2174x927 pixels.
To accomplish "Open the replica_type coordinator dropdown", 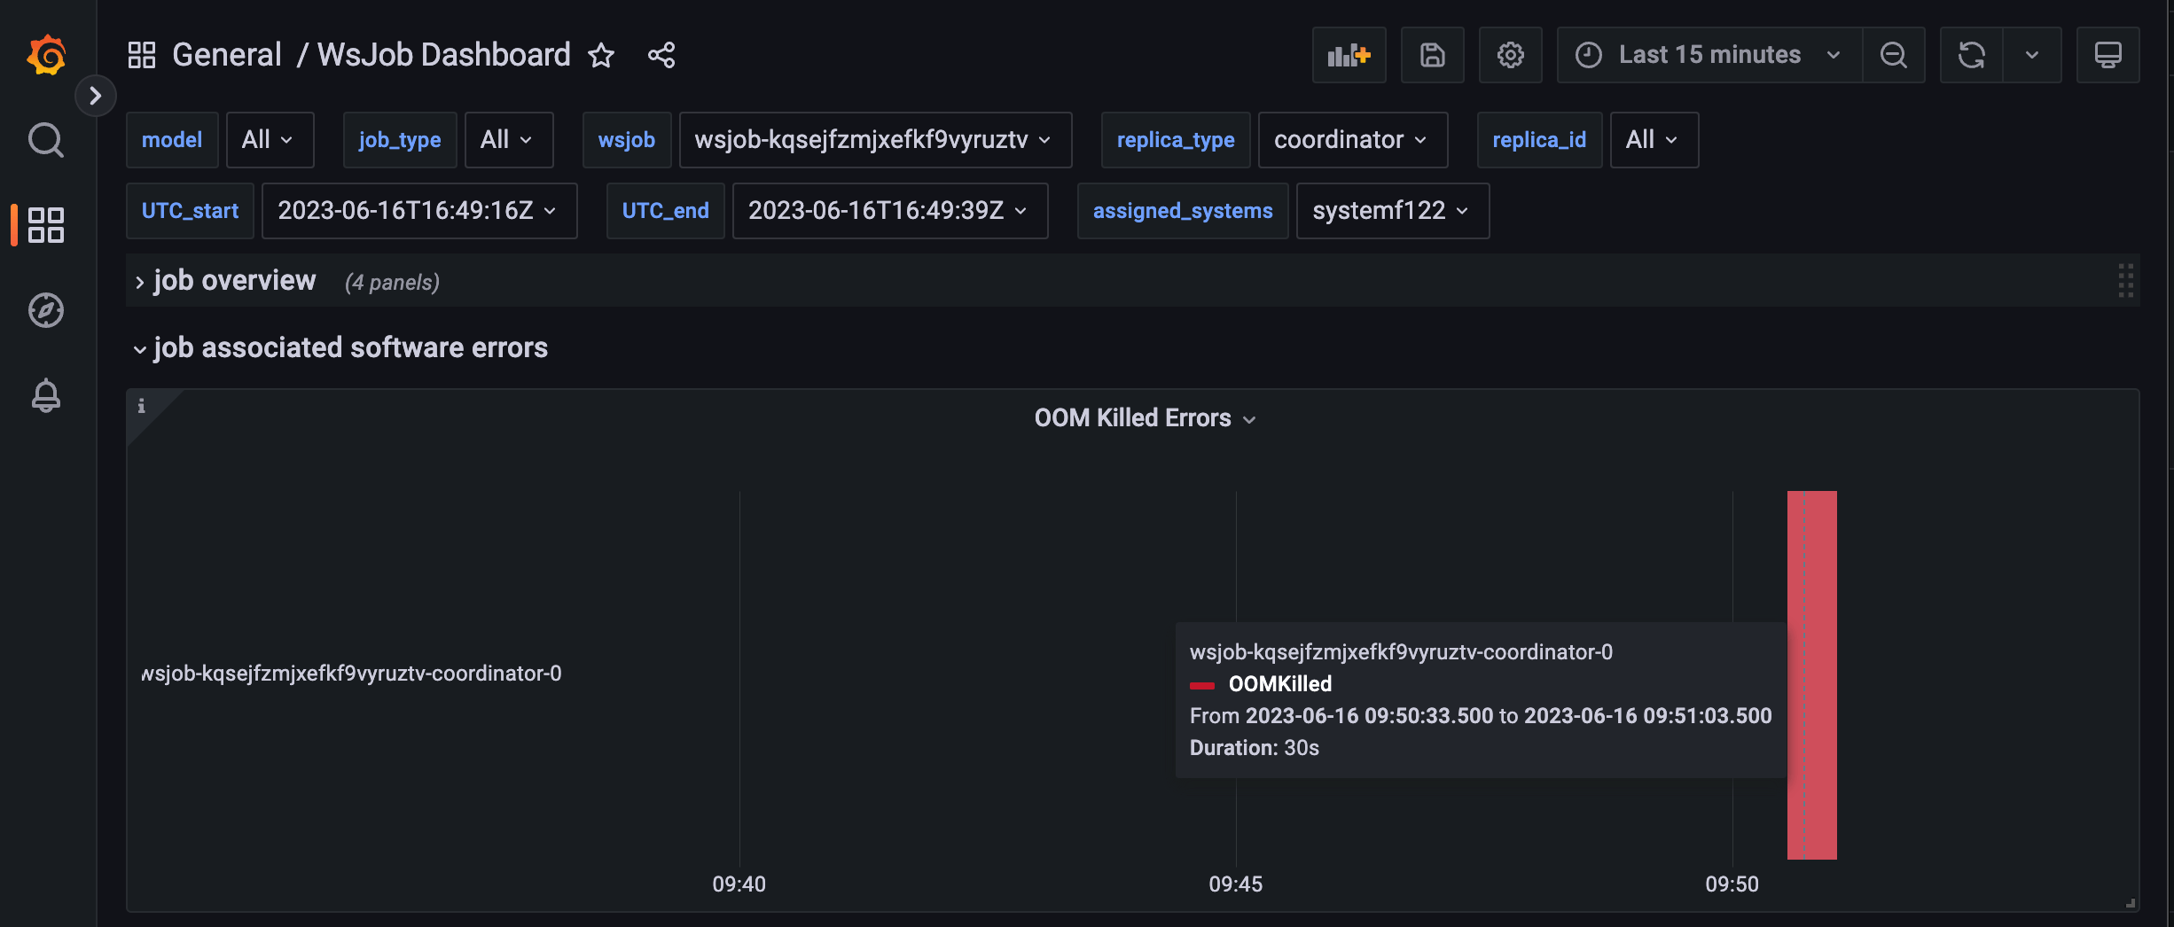I will click(1352, 140).
